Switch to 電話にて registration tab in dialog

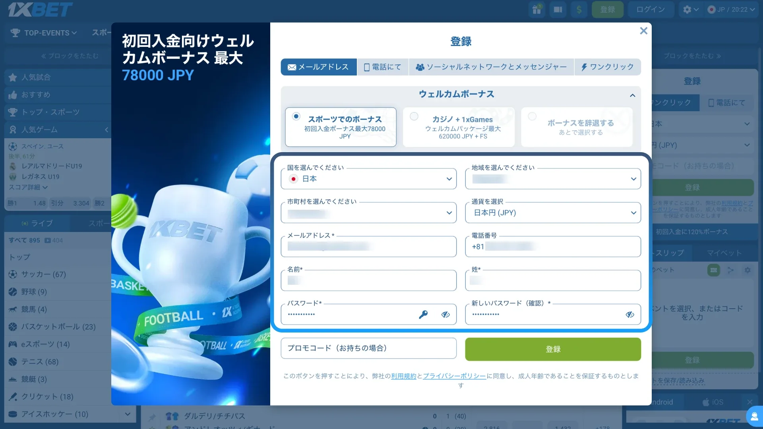tap(383, 67)
